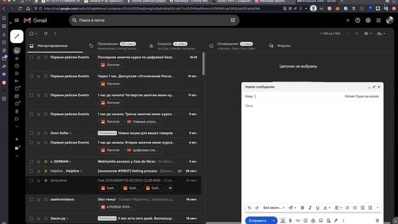Open Google apps grid
Image resolution: width=398 pixels, height=224 pixels.
point(379,21)
